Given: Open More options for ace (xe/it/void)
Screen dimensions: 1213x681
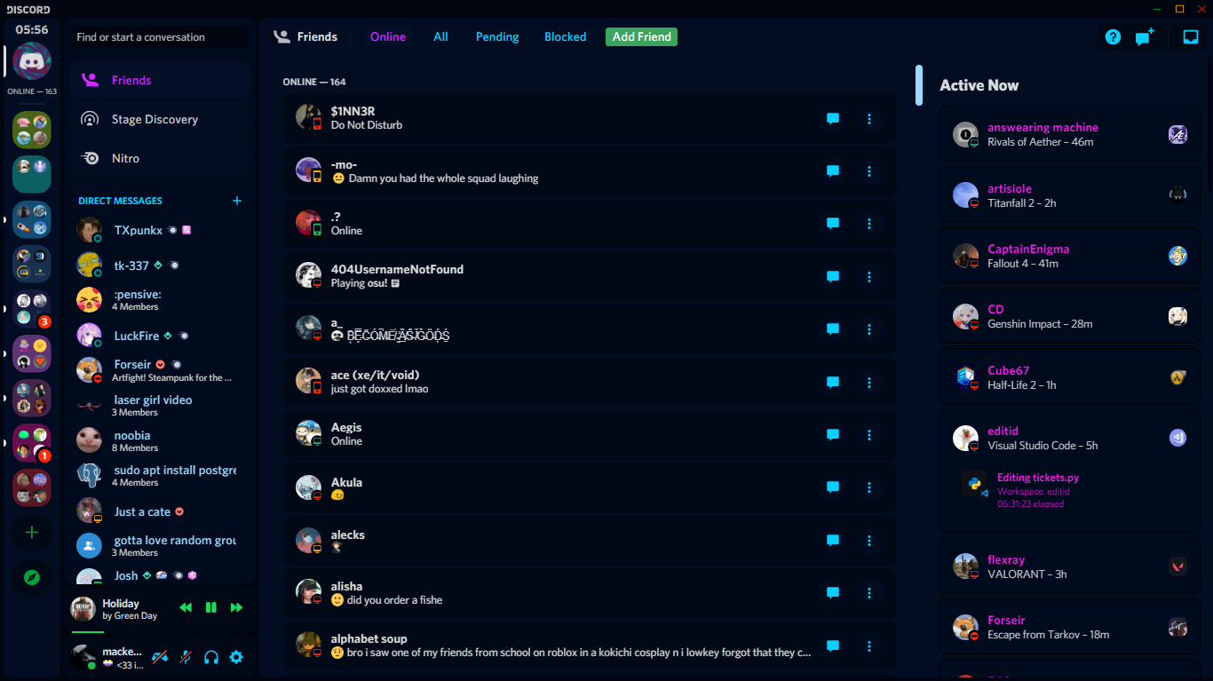Looking at the screenshot, I should coord(869,383).
